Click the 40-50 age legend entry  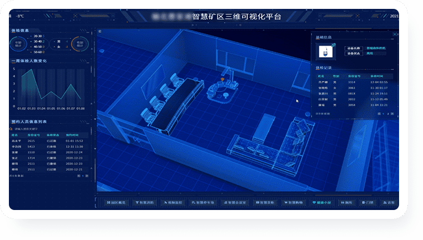click(37, 47)
